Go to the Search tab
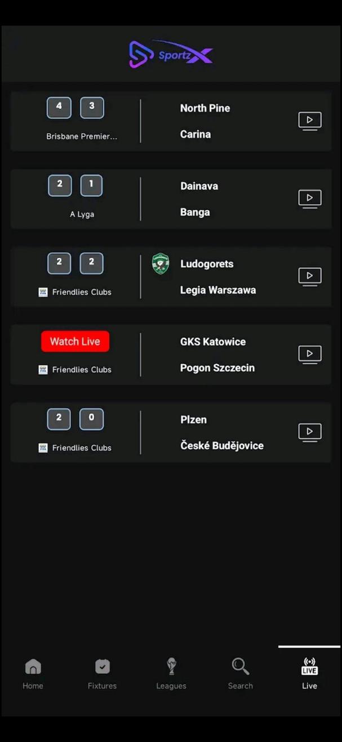The height and width of the screenshot is (742, 342). (x=240, y=673)
